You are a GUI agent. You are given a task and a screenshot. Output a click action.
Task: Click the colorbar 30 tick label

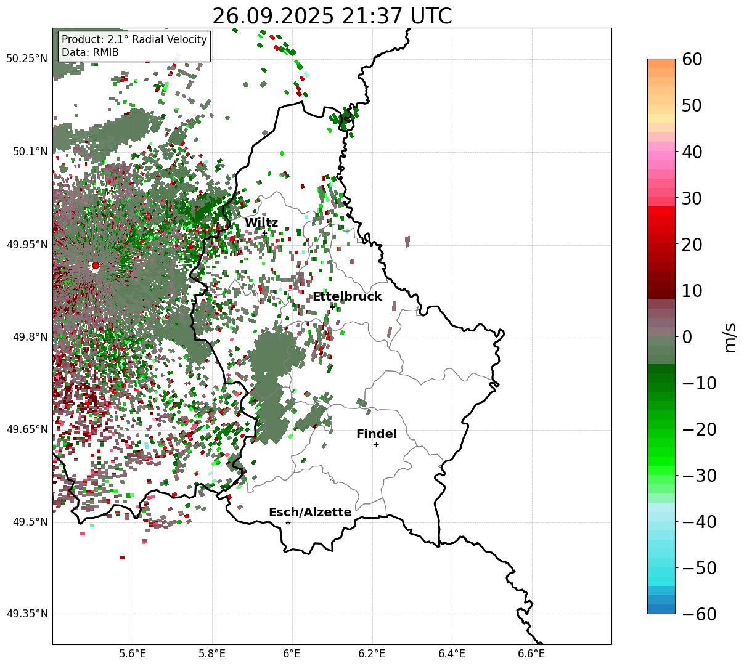(x=691, y=198)
